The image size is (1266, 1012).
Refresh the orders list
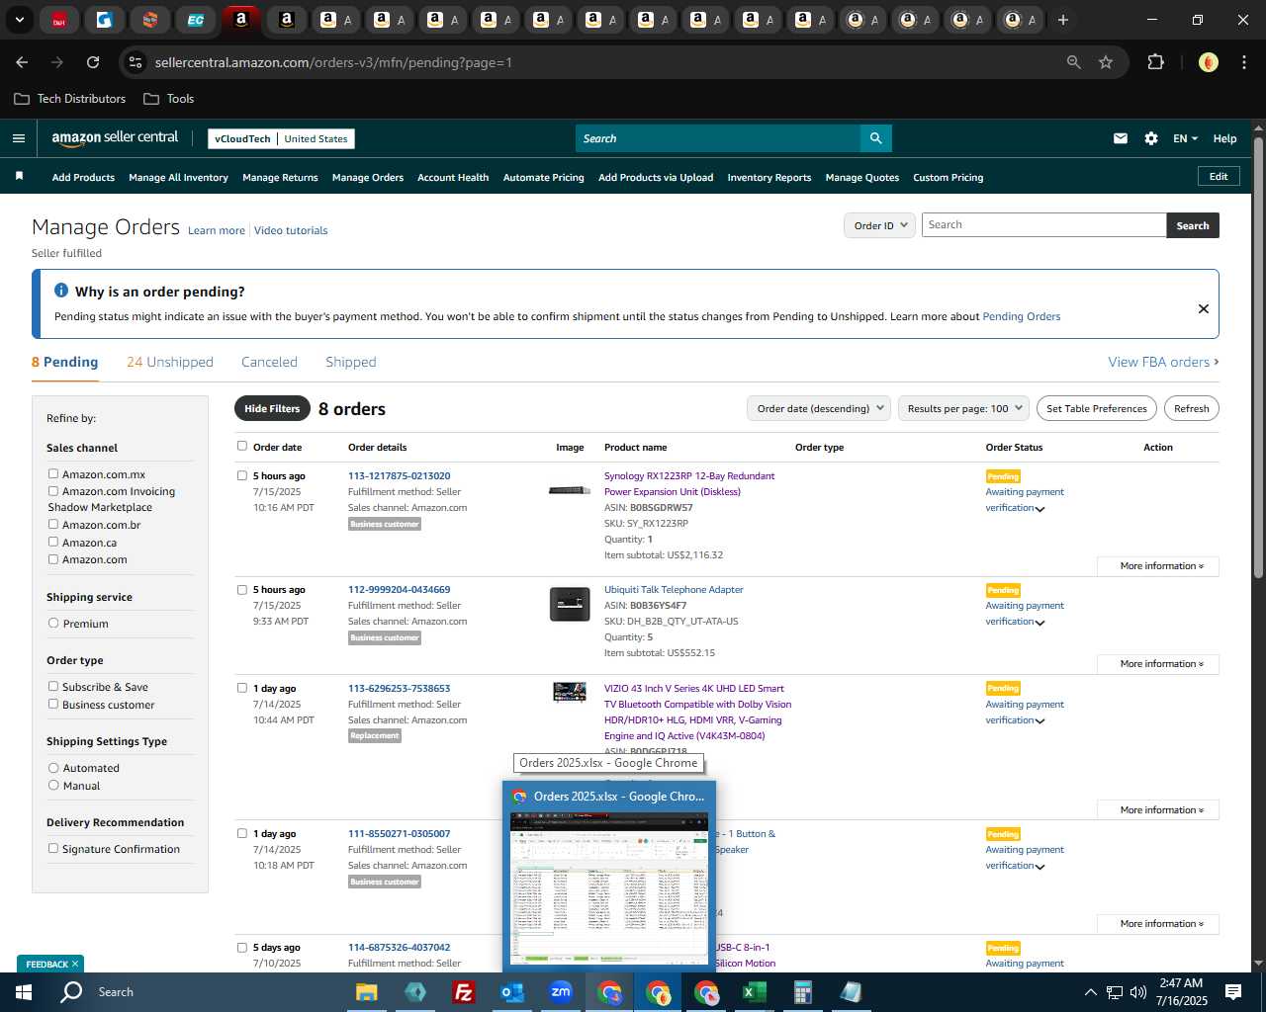pos(1191,408)
